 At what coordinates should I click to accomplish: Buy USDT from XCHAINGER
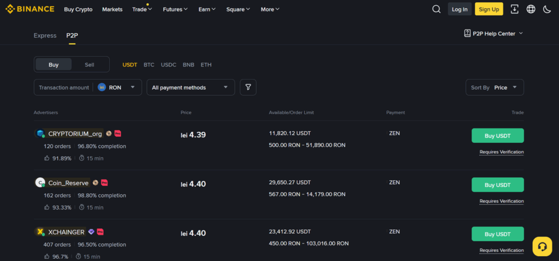[x=498, y=234]
